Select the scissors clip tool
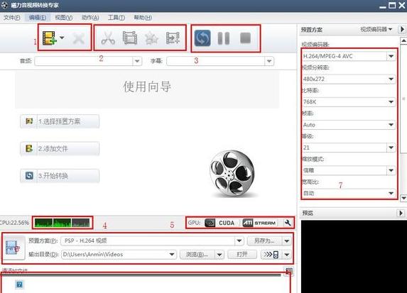This screenshot has width=407, height=293. click(x=108, y=38)
